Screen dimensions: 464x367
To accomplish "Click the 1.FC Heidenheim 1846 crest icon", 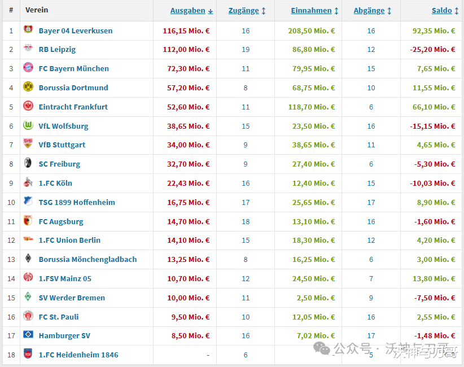I will pos(28,353).
